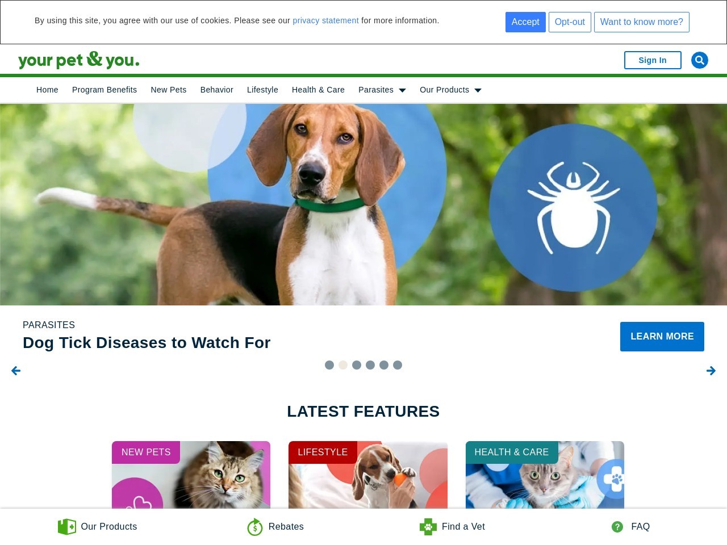Open the New Pets cat feature thumbnail

[191, 475]
